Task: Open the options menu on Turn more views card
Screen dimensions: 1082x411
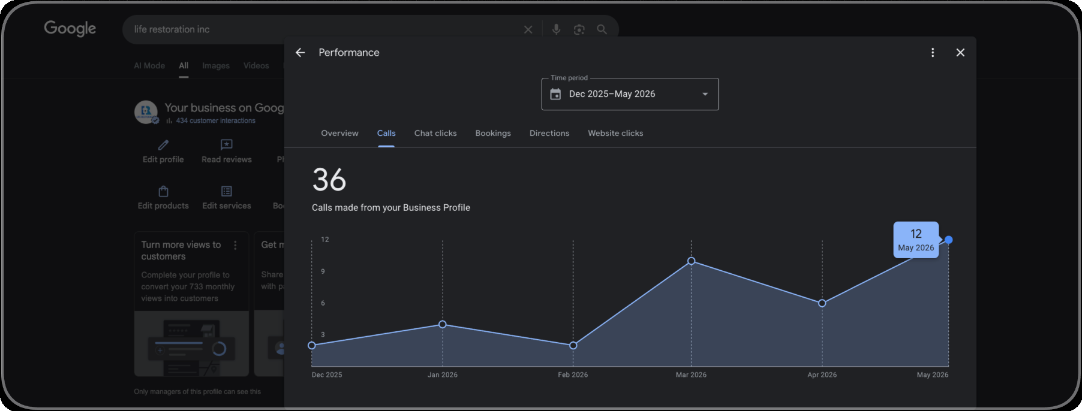Action: pos(235,246)
